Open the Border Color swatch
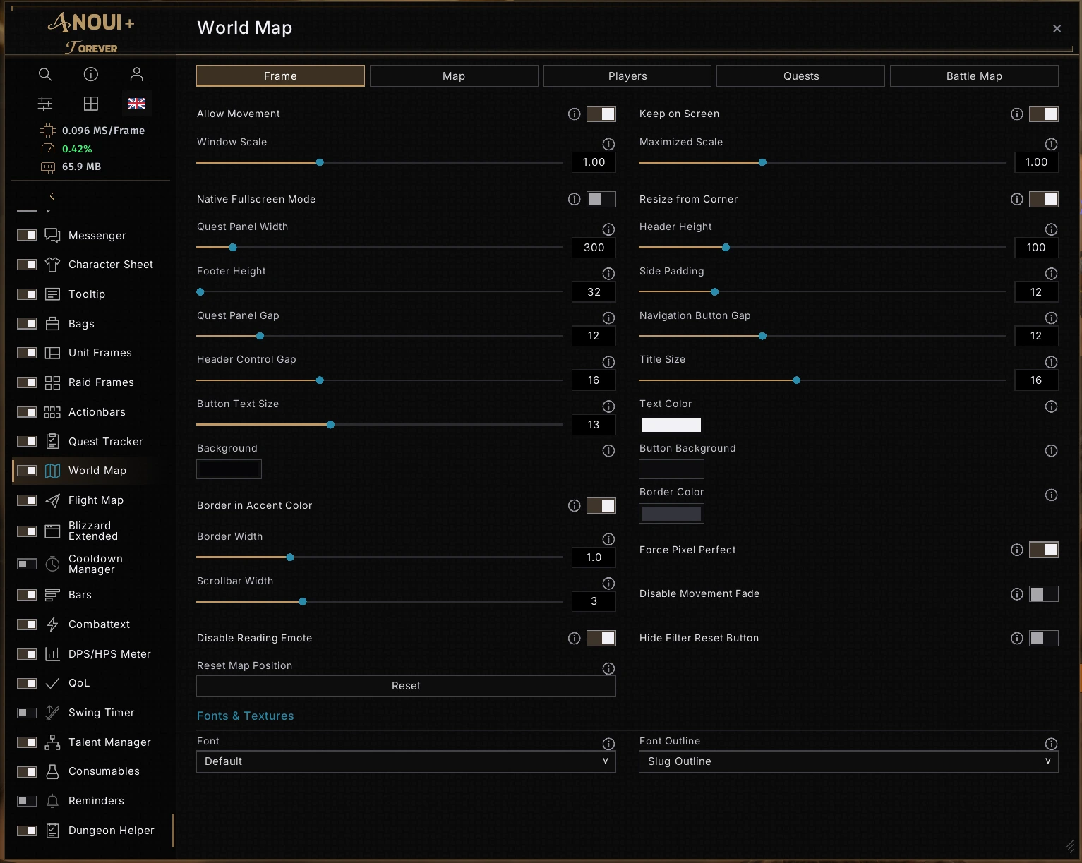 [671, 514]
